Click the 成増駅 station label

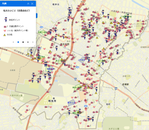[x=126, y=84]
